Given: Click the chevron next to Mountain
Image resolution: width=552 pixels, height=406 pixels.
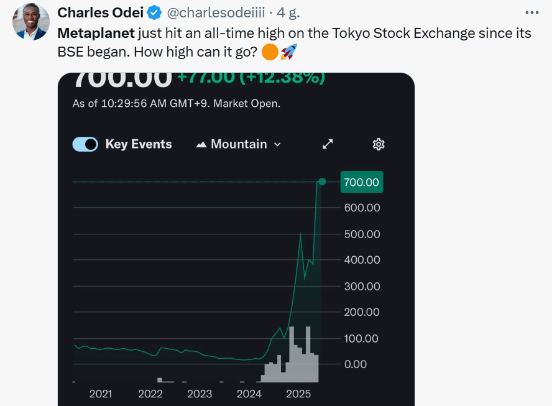Looking at the screenshot, I should 277,144.
